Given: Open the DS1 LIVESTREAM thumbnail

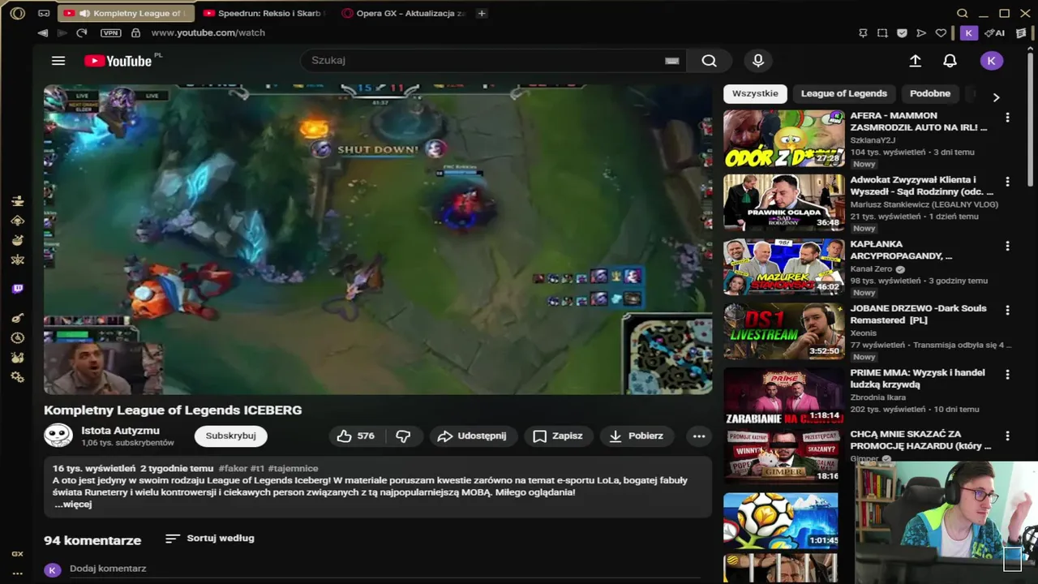Looking at the screenshot, I should (784, 331).
